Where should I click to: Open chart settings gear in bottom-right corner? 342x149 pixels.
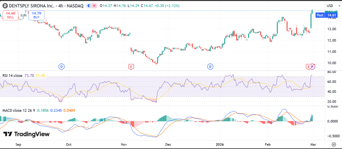[x=333, y=144]
